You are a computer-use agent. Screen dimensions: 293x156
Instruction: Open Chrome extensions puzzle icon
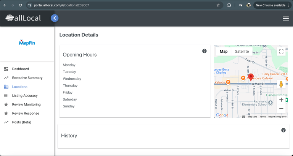click(x=229, y=5)
